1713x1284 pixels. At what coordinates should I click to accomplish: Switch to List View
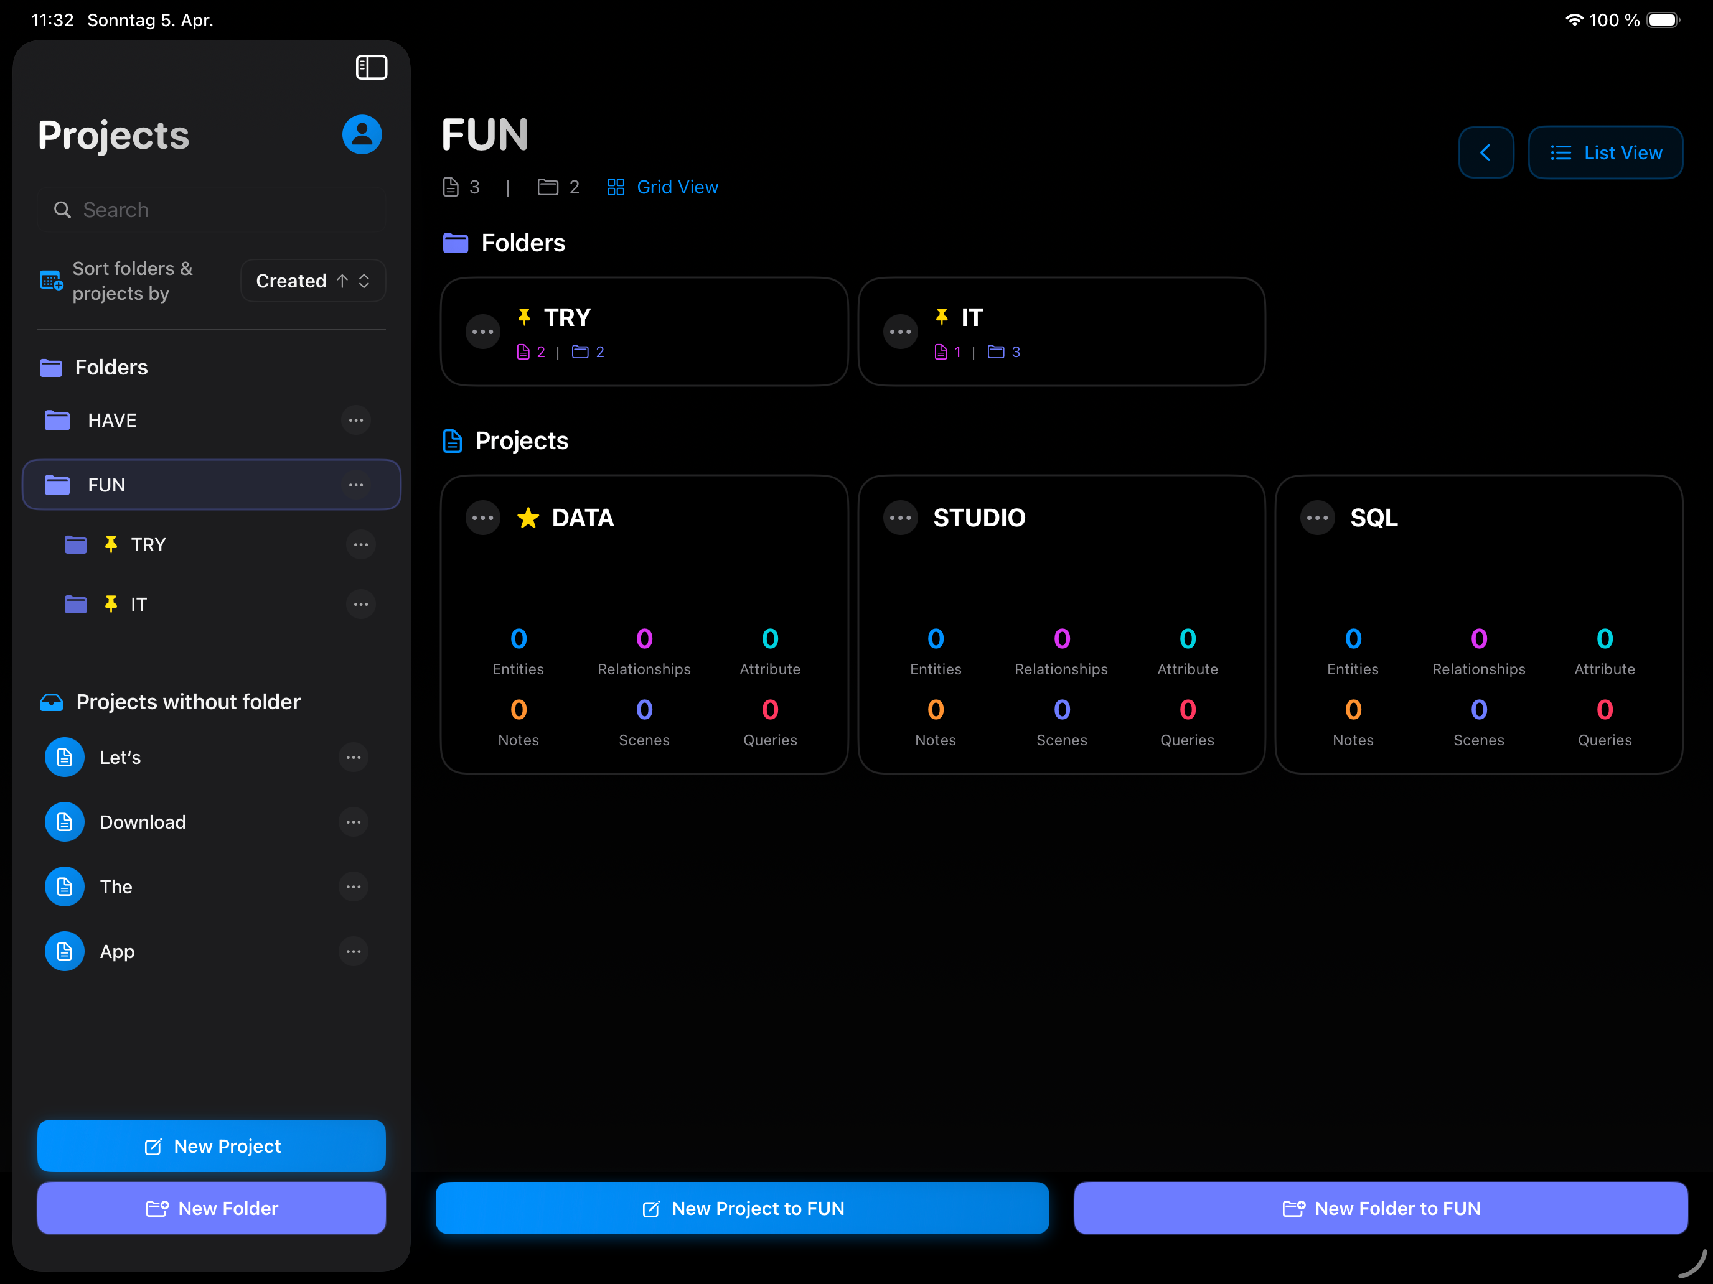click(x=1605, y=152)
